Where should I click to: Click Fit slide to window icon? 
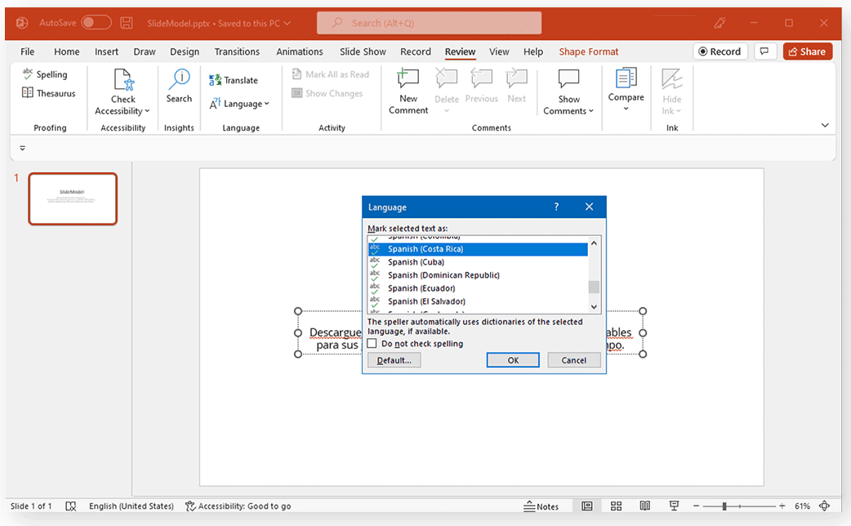[824, 506]
